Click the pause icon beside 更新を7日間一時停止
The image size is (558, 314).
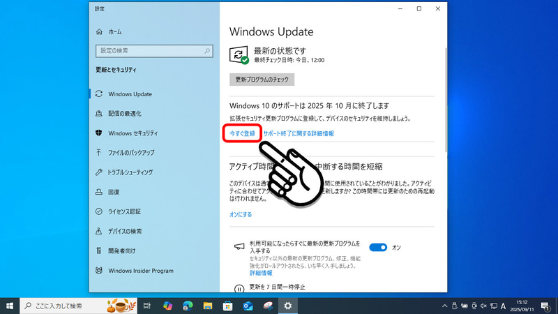[239, 289]
